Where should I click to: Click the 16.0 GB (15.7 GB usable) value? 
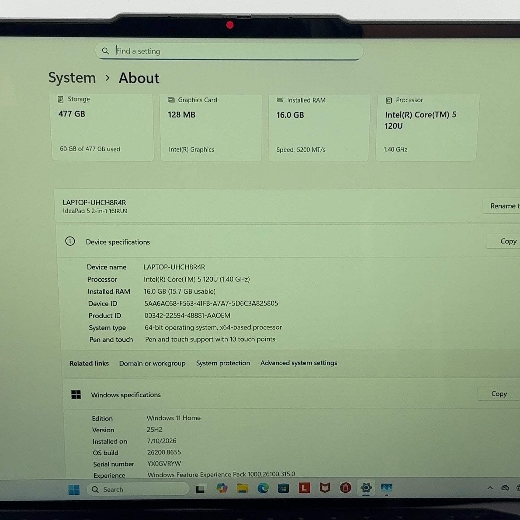(x=180, y=291)
